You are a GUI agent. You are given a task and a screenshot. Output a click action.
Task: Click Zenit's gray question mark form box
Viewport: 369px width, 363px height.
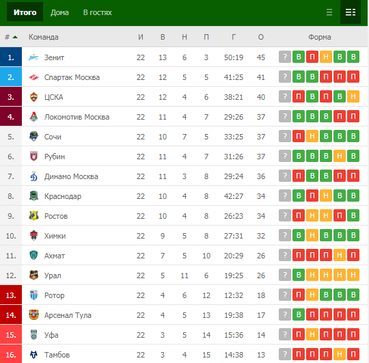(285, 57)
